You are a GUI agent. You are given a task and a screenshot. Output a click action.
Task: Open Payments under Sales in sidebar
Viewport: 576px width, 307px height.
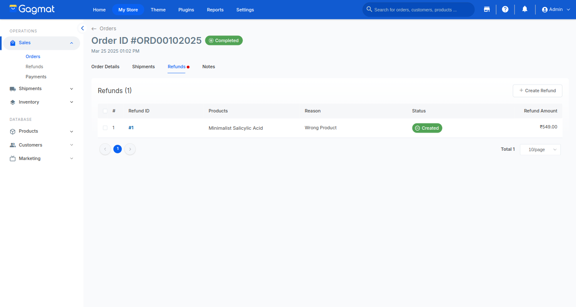tap(36, 77)
